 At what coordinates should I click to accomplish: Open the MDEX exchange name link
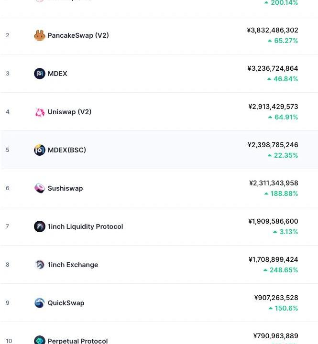click(57, 74)
